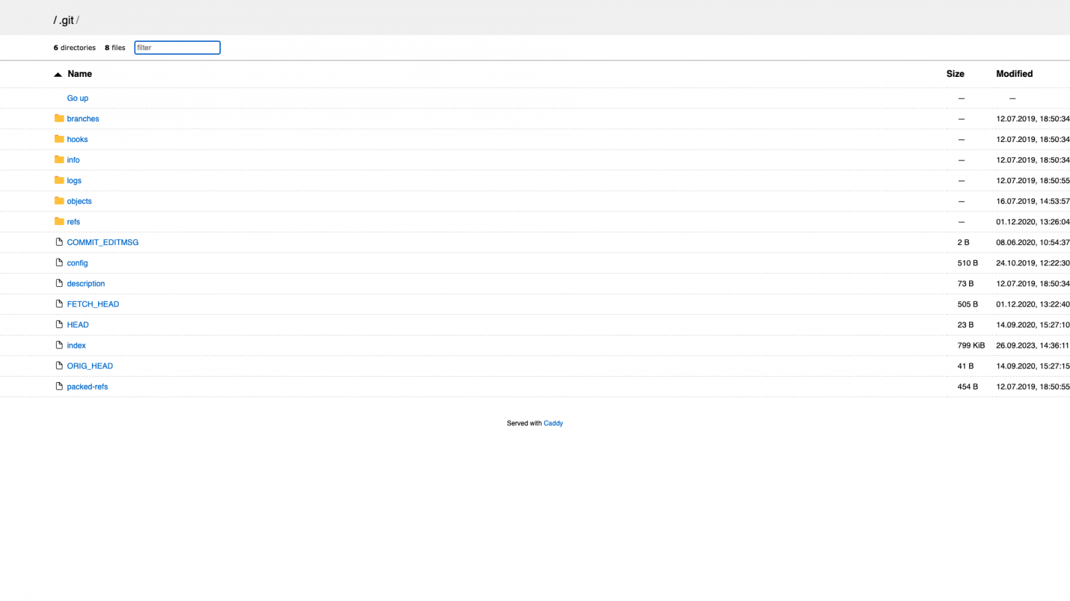Click the folder icon next to refs
This screenshot has width=1070, height=601.
(x=59, y=222)
